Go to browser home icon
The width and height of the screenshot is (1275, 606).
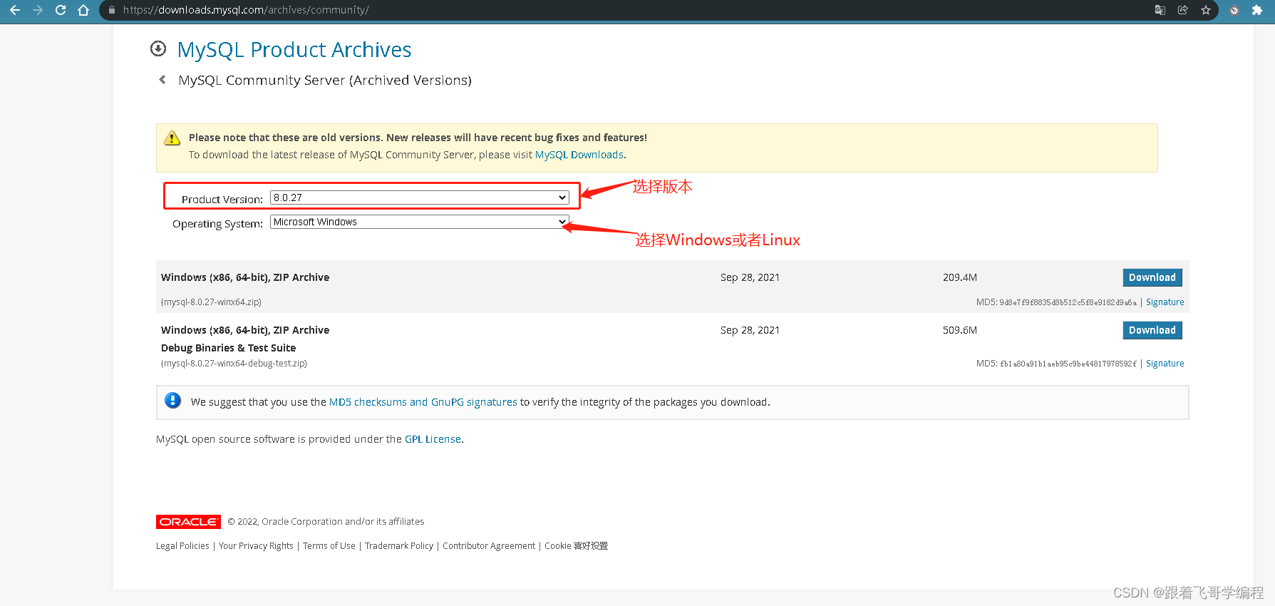coord(83,10)
